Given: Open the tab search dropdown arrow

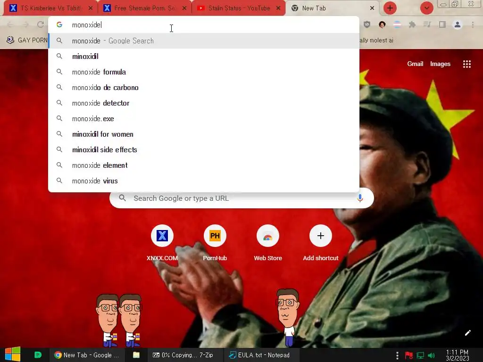Looking at the screenshot, I should coord(426,8).
